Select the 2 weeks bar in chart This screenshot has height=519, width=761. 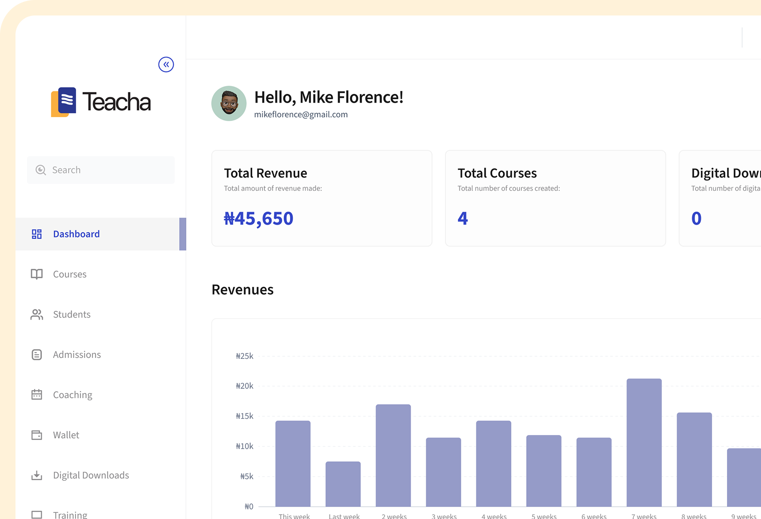(x=394, y=456)
